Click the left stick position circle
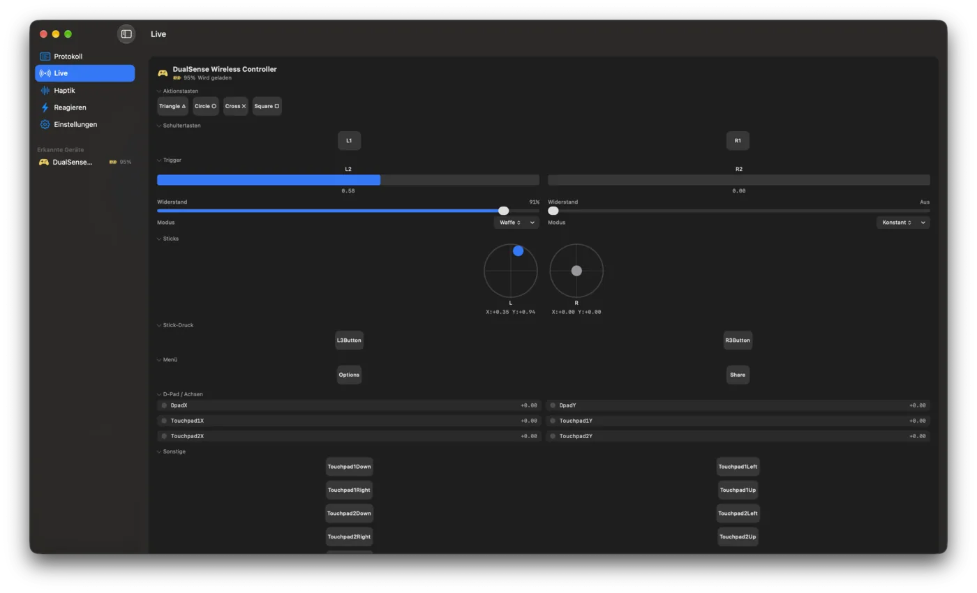 coord(511,271)
